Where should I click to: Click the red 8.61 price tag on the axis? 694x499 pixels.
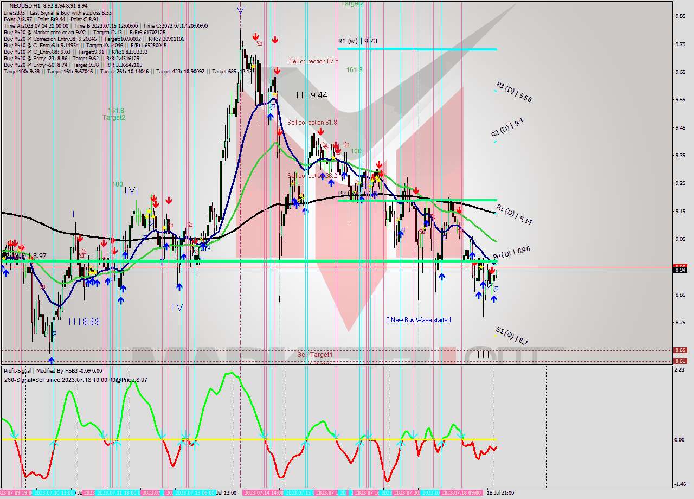point(680,361)
